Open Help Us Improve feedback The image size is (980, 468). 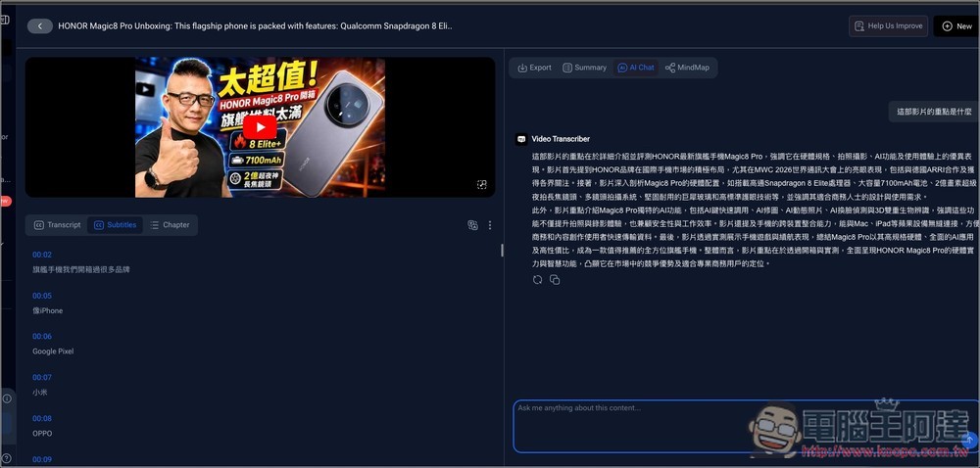point(888,26)
